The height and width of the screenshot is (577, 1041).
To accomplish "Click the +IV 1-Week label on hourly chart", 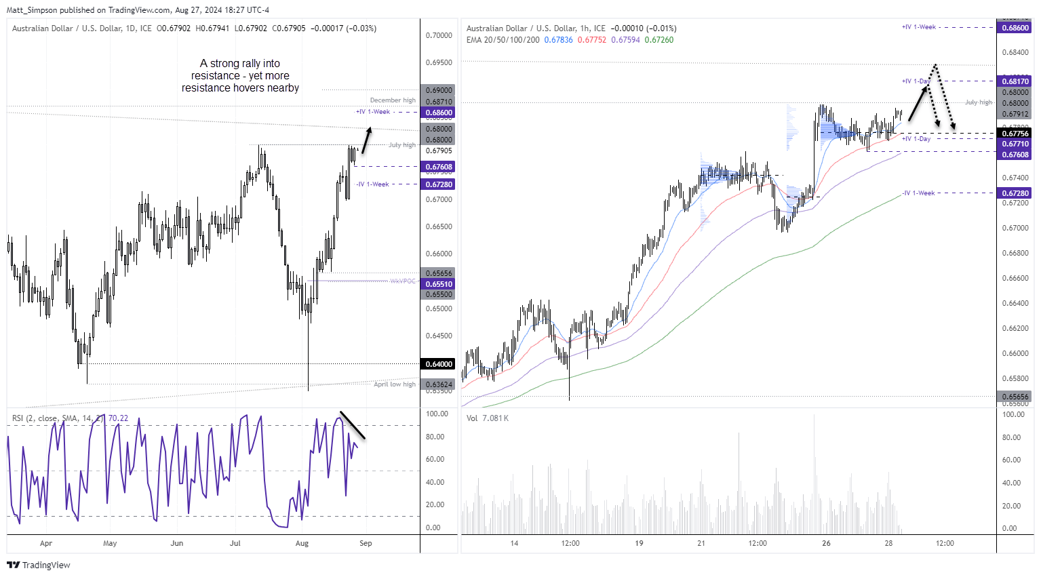I will point(918,27).
